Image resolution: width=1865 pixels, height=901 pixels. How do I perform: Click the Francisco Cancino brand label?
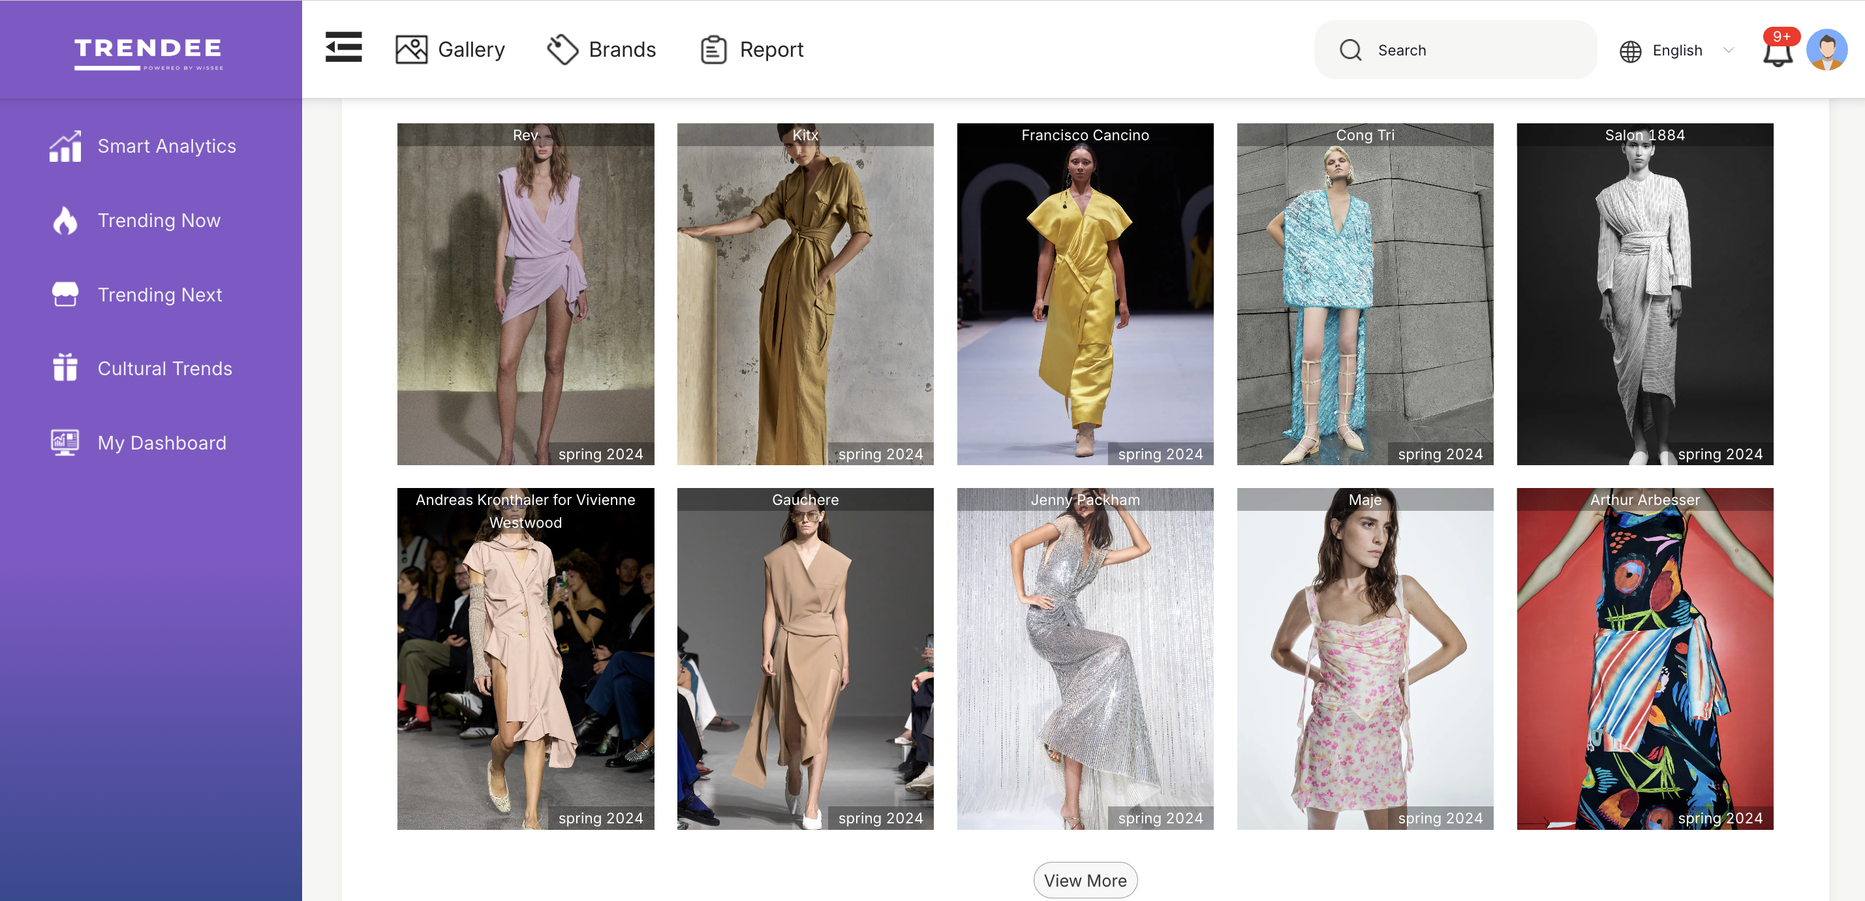coord(1085,134)
